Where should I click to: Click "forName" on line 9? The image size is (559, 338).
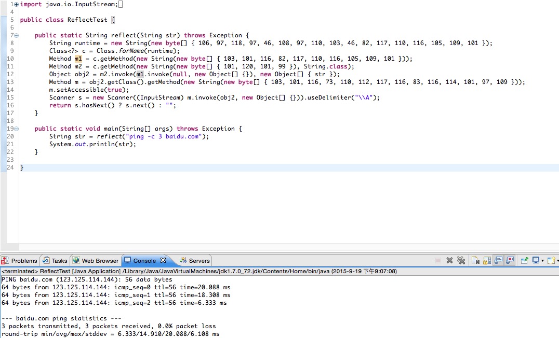(x=131, y=51)
